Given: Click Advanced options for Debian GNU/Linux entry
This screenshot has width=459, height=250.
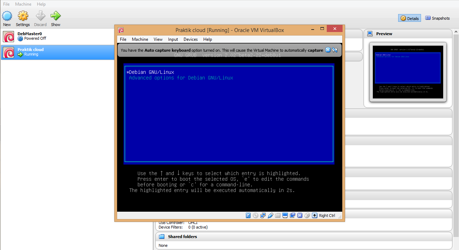Looking at the screenshot, I should pos(181,78).
